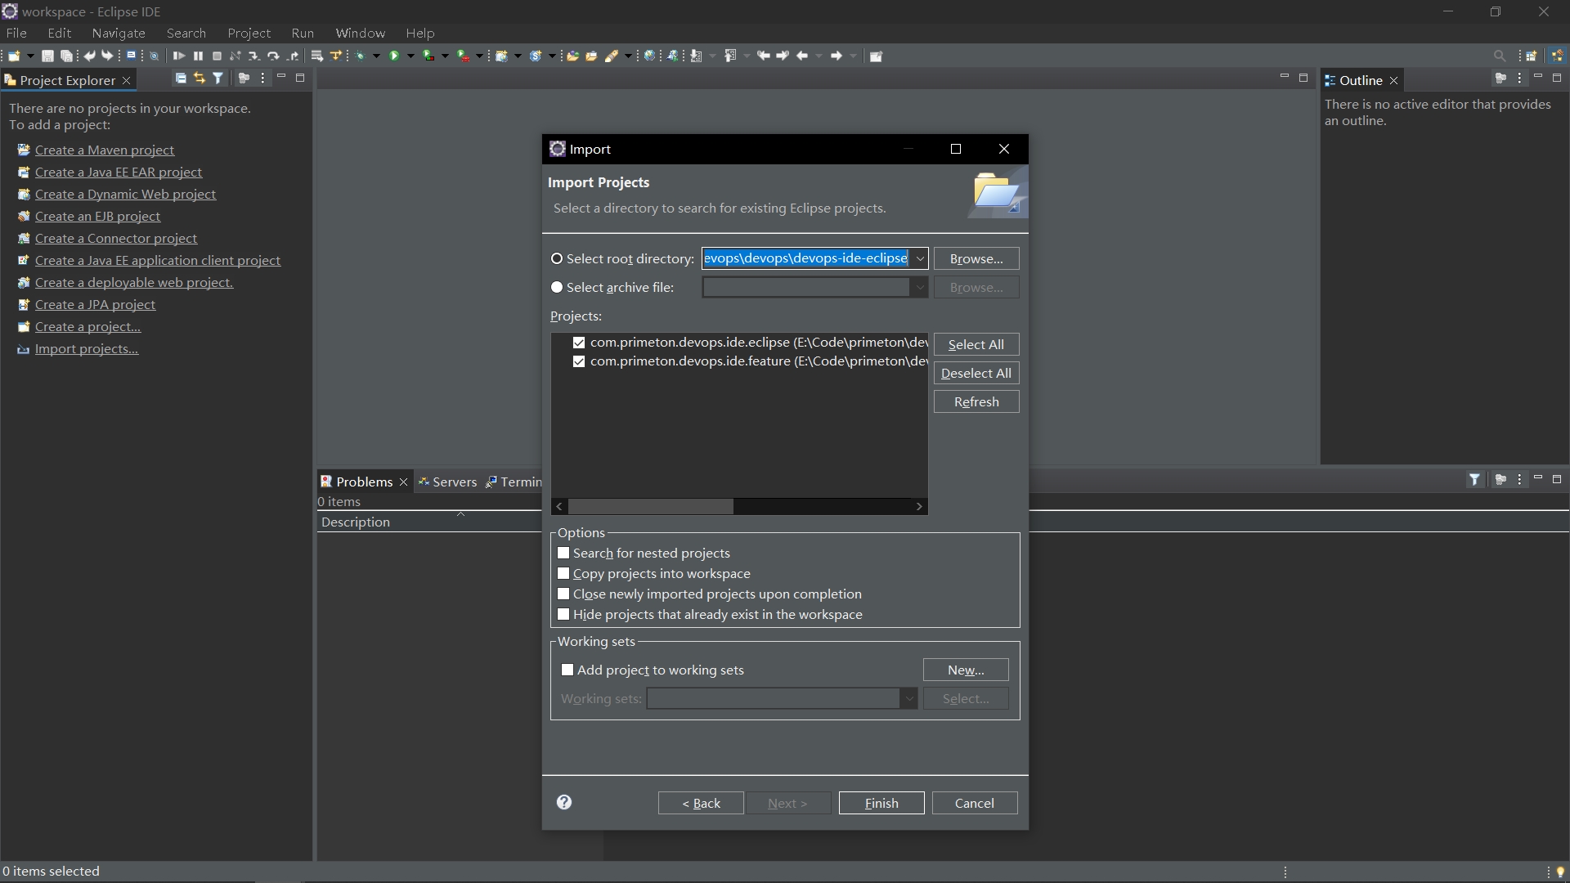Collapse All in Project Explorer toolbar
1570x883 pixels.
click(x=181, y=78)
